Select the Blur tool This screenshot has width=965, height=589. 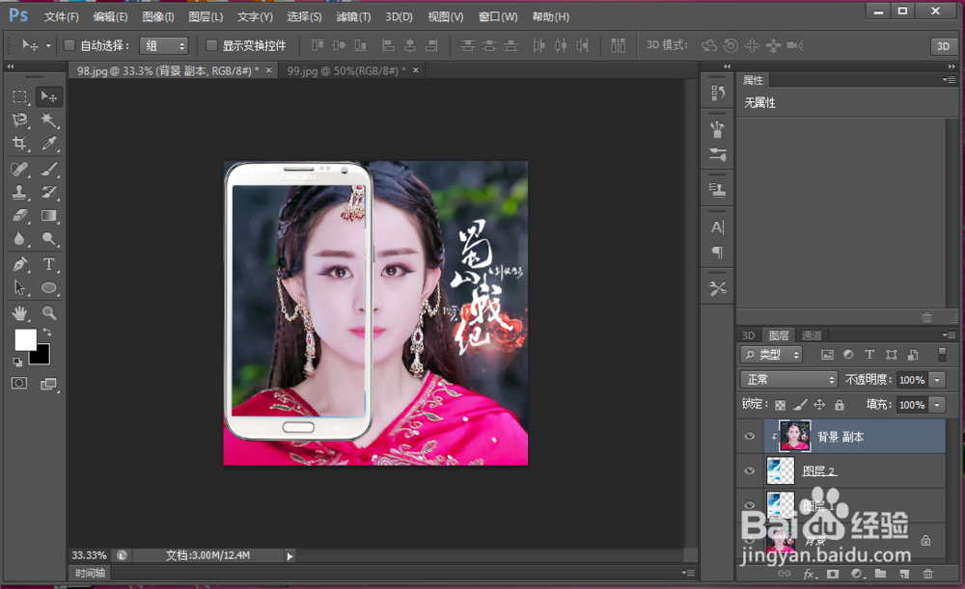pyautogui.click(x=19, y=238)
